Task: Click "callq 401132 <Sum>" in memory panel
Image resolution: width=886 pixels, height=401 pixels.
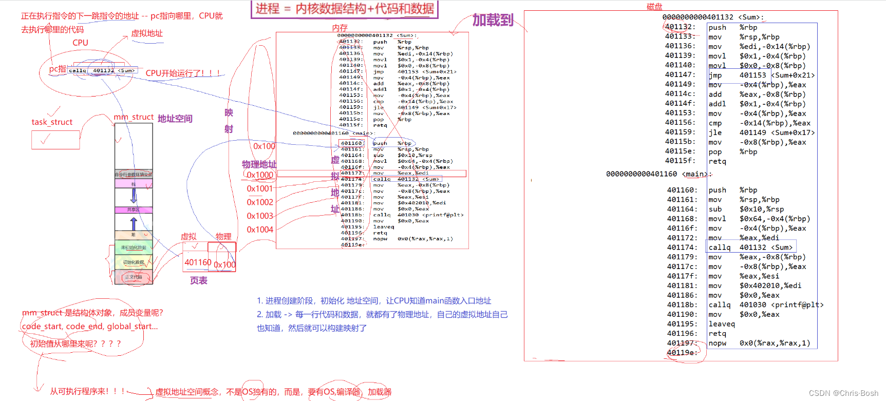Action: [406, 179]
